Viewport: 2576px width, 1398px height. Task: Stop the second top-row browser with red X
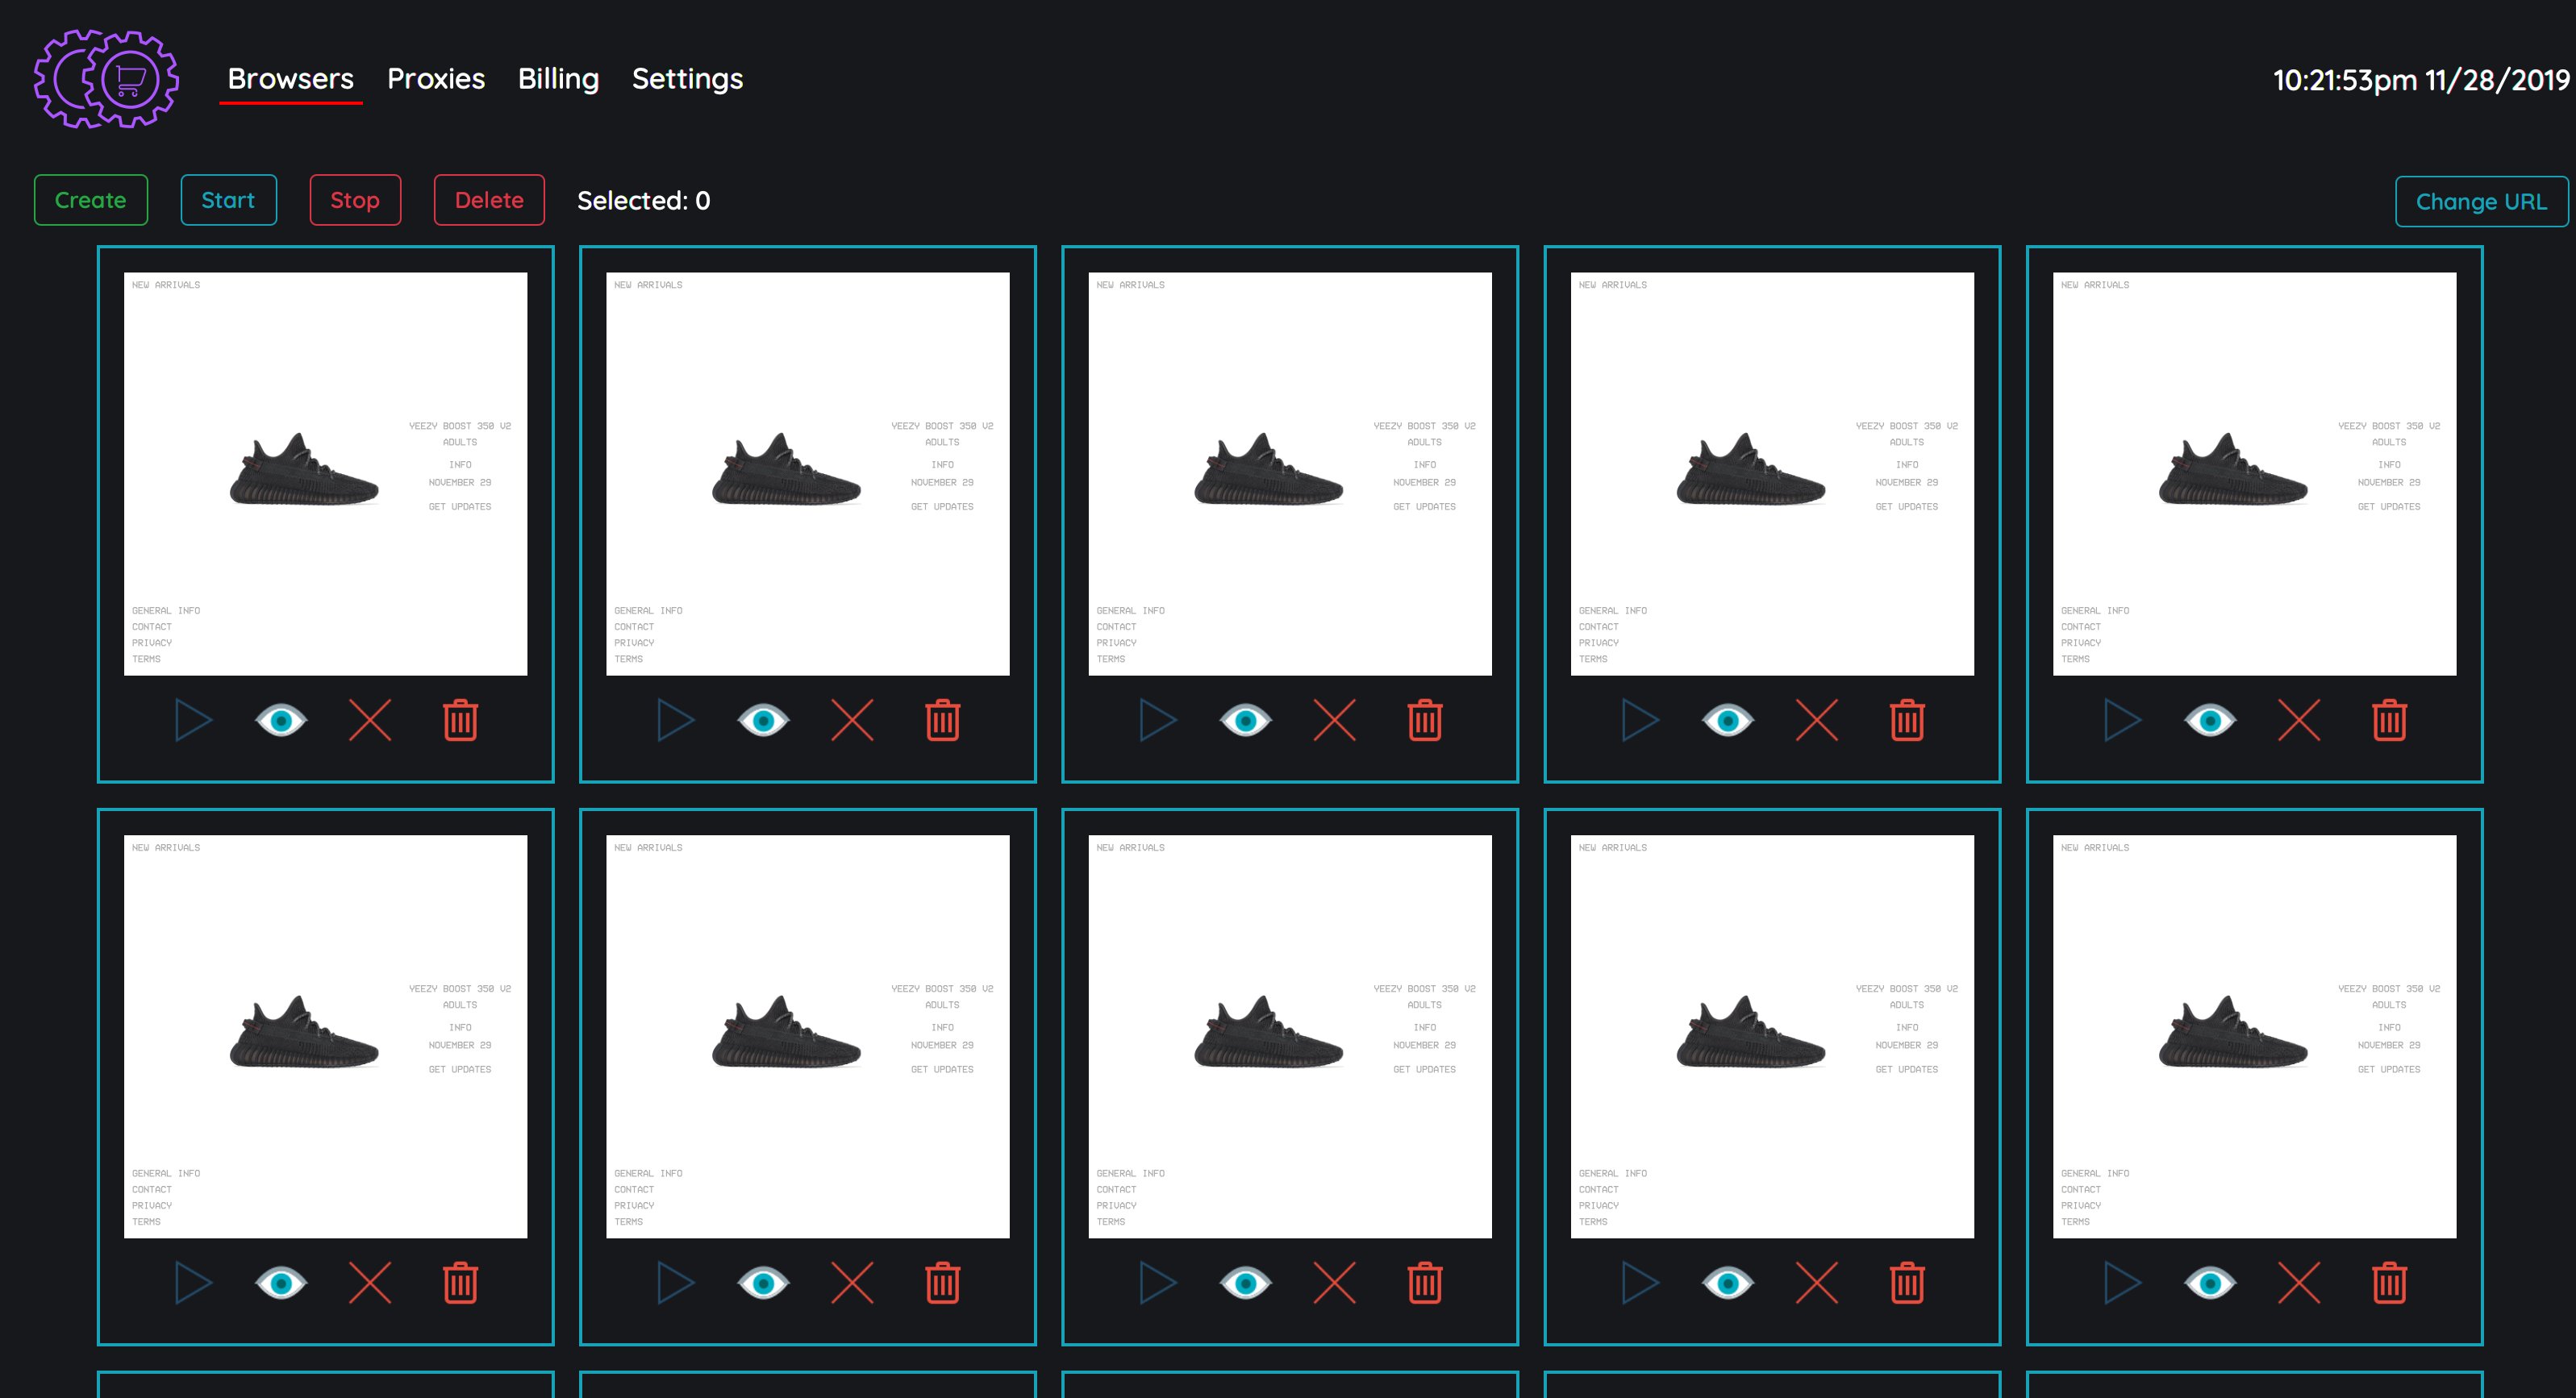click(x=852, y=720)
